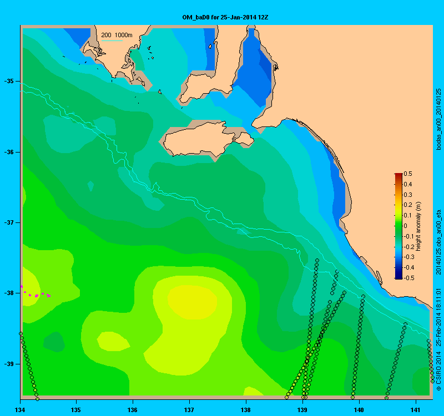
Task: Click longitude label "140" on the bottom axis
Action: pyautogui.click(x=359, y=410)
